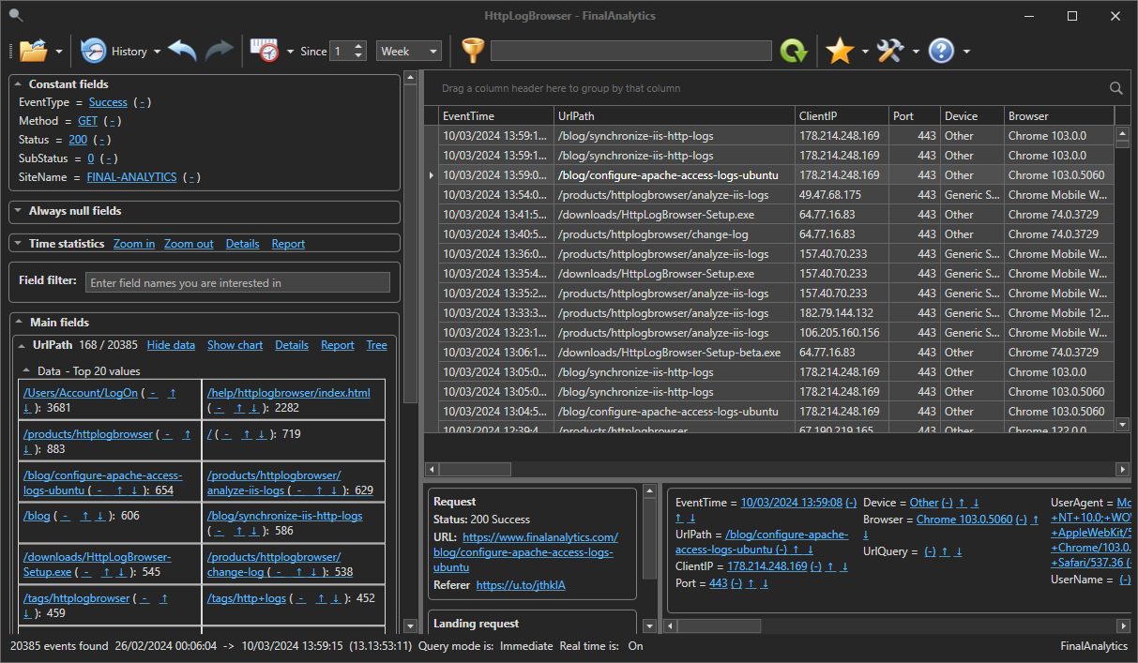The height and width of the screenshot is (663, 1138).
Task: Click the Success EventType link
Action: click(x=108, y=102)
